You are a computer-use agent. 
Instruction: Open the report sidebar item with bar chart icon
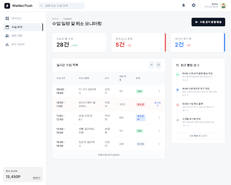(x=23, y=44)
